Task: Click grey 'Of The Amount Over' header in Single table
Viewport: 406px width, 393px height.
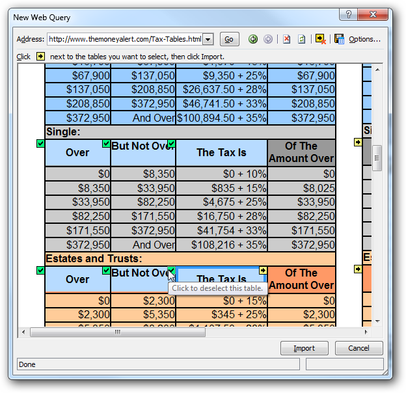Action: tap(301, 152)
